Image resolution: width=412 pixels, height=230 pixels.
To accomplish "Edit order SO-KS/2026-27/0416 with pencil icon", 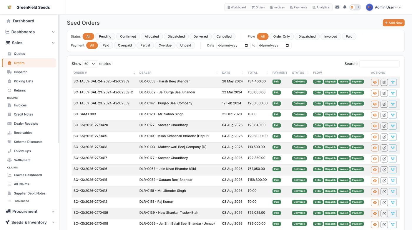I will click(x=384, y=170).
